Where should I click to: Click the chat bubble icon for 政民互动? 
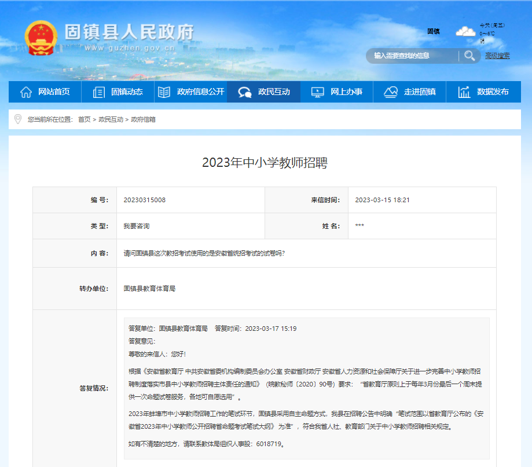coord(245,92)
